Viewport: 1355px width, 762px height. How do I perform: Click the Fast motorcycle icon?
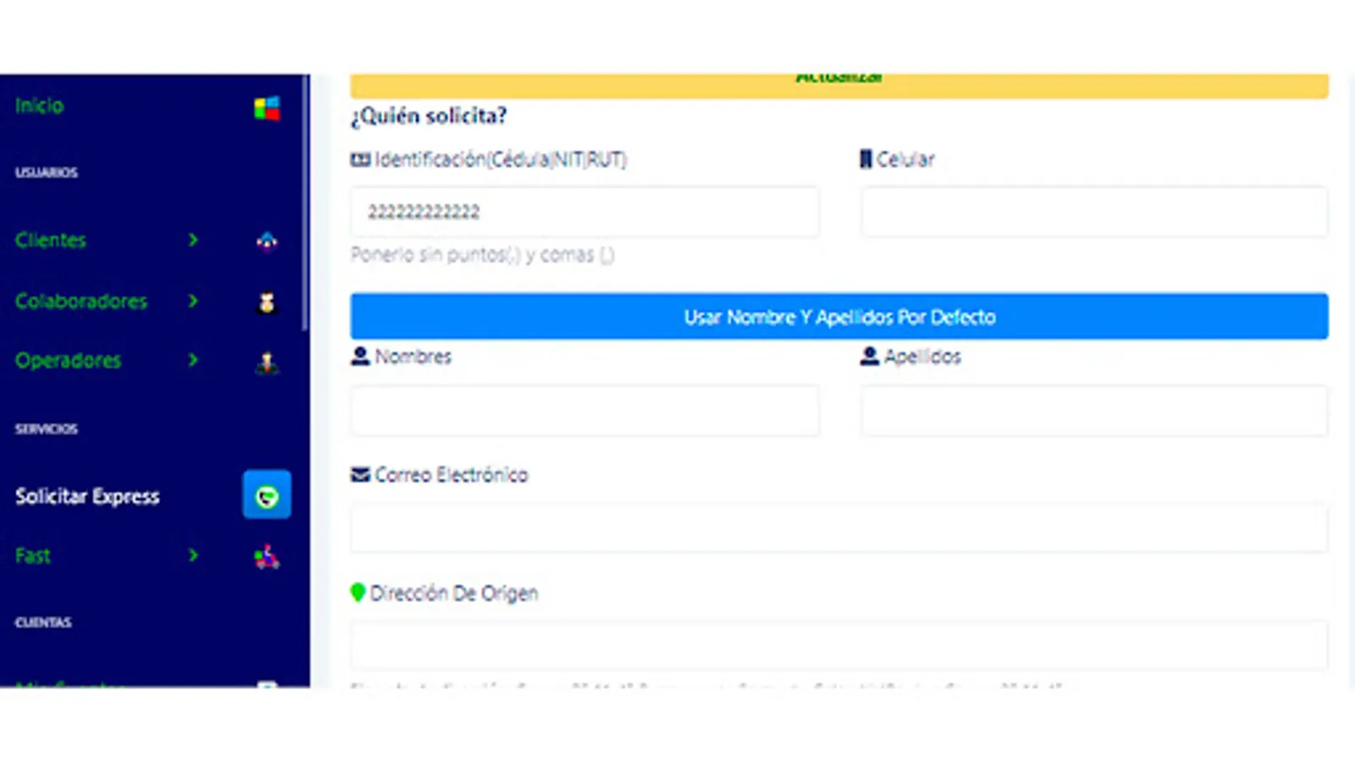coord(267,556)
